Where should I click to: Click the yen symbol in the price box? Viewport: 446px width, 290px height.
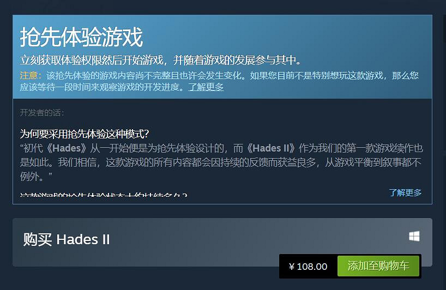(x=292, y=267)
